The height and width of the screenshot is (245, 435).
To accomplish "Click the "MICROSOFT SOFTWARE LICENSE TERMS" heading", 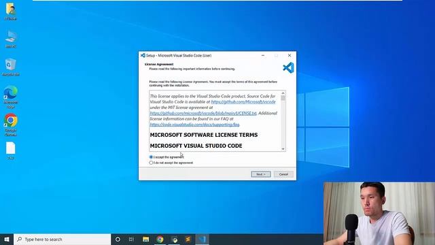I will tap(204, 135).
